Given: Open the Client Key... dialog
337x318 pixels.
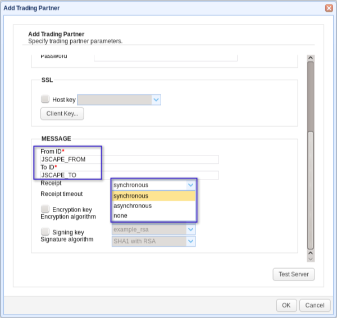Looking at the screenshot, I should 62,114.
